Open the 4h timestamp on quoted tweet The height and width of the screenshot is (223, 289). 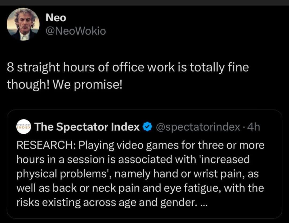click(x=254, y=127)
